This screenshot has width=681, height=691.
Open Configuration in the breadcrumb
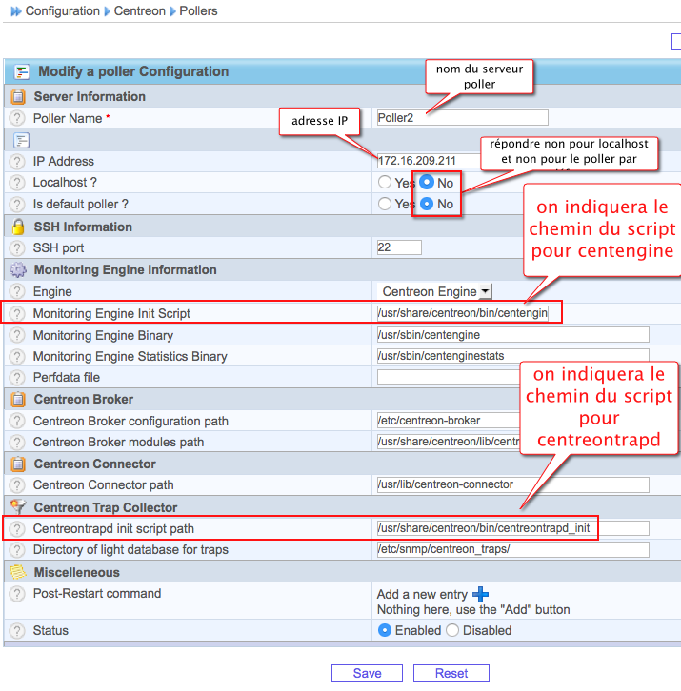62,11
